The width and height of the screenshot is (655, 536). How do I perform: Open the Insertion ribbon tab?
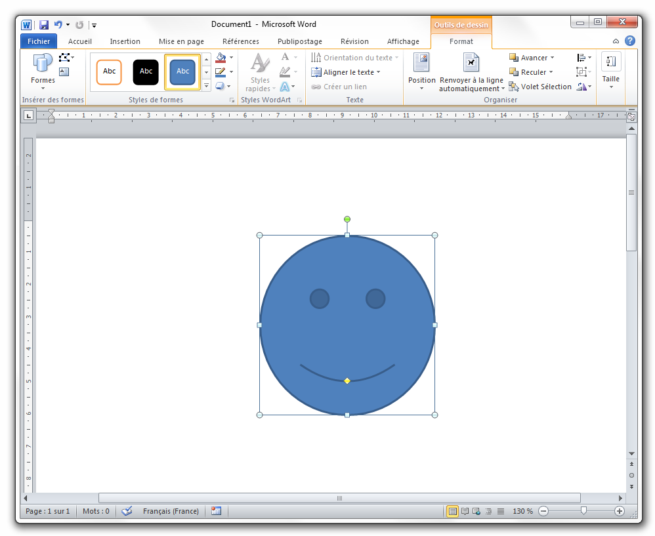pos(125,41)
